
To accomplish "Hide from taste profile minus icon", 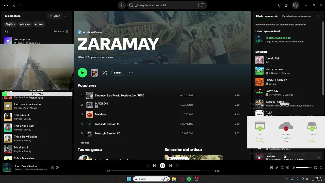I will pos(52,168).
